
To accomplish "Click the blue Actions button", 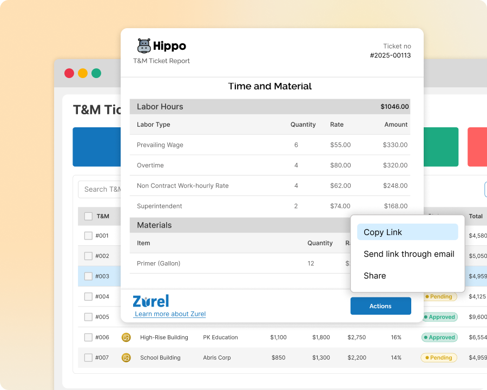I will pos(381,306).
